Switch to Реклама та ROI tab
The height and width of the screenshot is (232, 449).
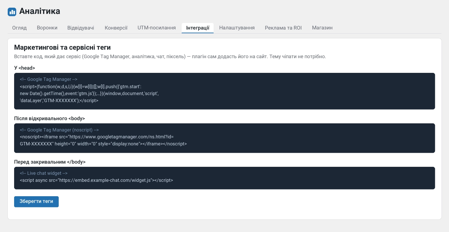(x=283, y=28)
